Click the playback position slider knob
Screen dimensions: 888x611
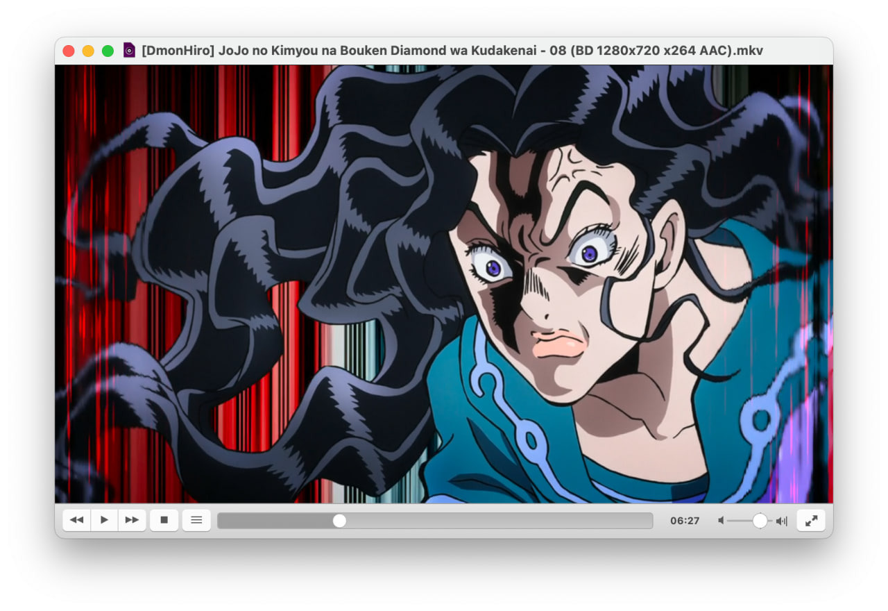(339, 521)
